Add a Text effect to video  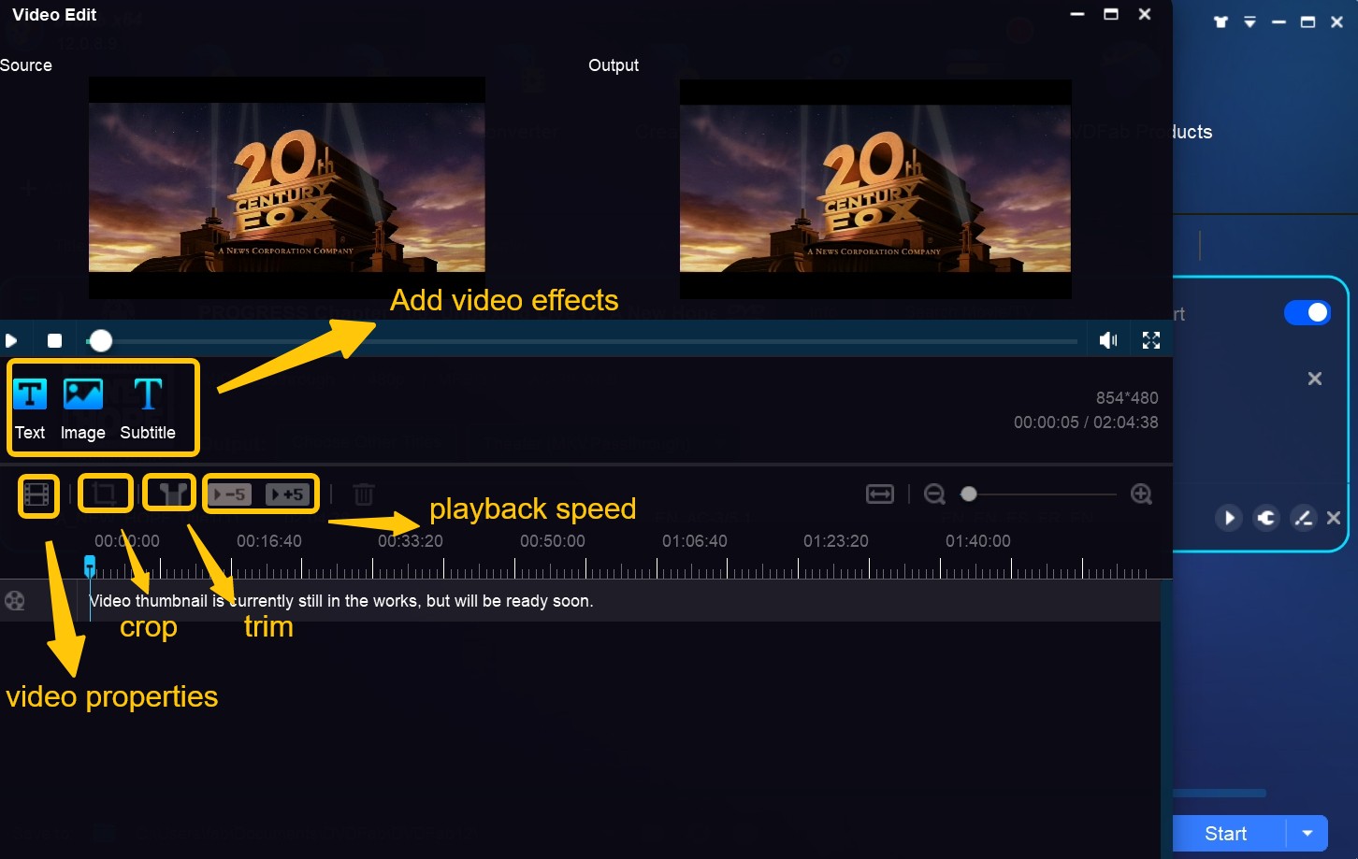tap(30, 408)
